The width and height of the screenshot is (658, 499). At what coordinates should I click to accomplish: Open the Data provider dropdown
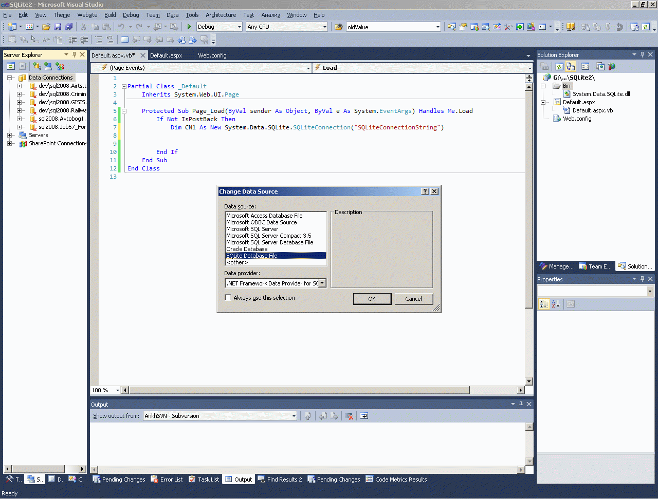tap(322, 283)
